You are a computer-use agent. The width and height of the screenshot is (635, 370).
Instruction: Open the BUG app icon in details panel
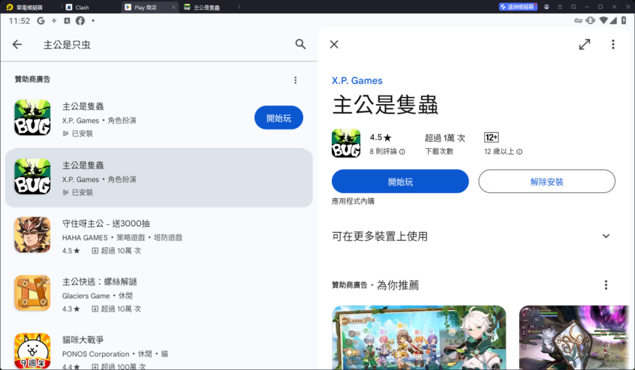346,143
